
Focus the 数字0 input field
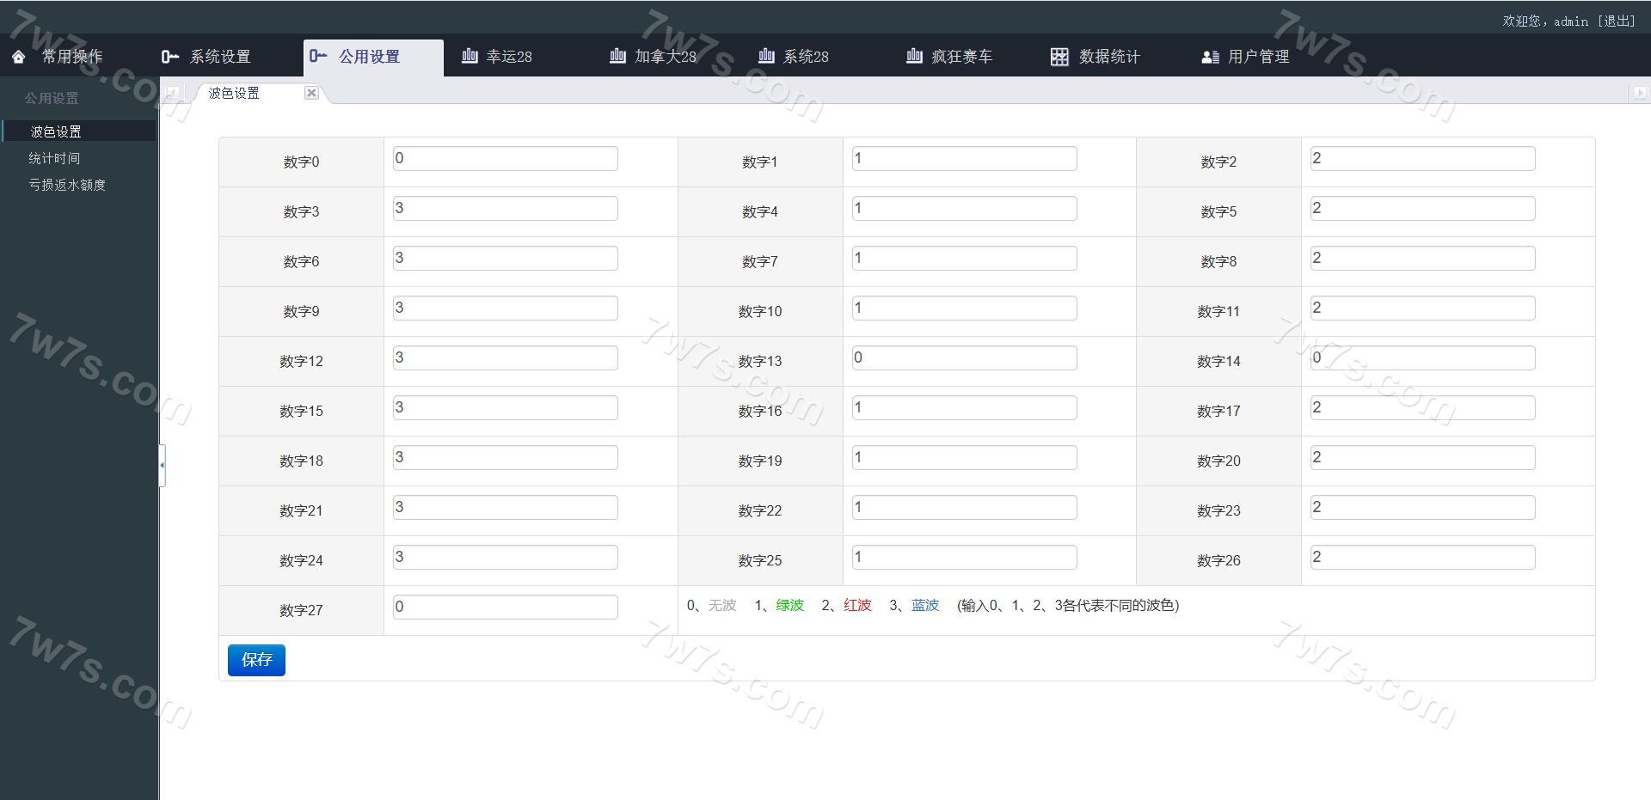coord(505,159)
